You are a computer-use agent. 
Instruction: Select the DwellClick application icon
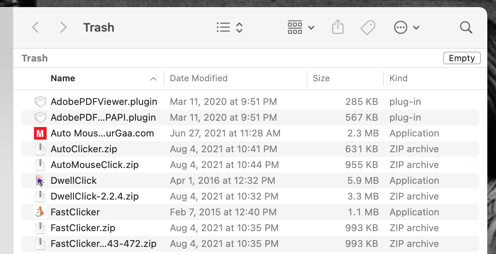pyautogui.click(x=40, y=180)
